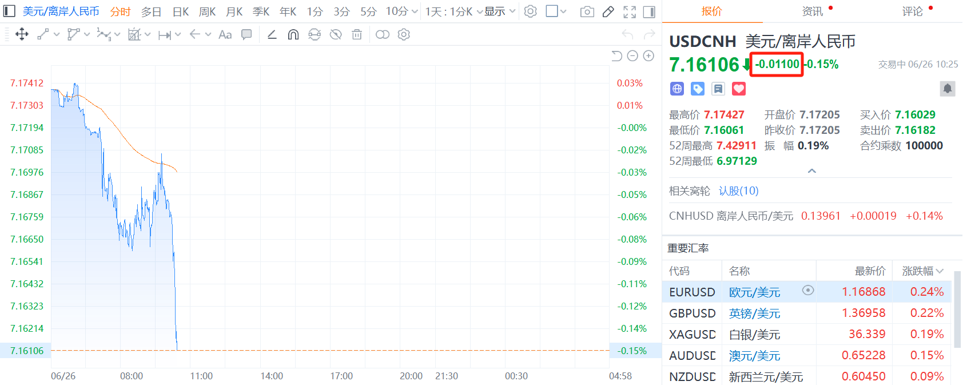Viewport: 963px width, 385px height.
Task: Click the trash delete drawings icon
Action: (357, 34)
